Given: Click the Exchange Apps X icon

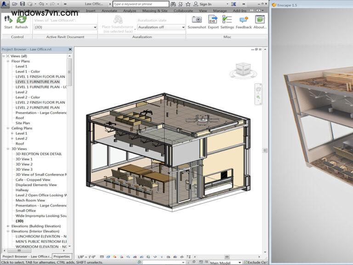Looking at the screenshot, I should coord(233,4).
